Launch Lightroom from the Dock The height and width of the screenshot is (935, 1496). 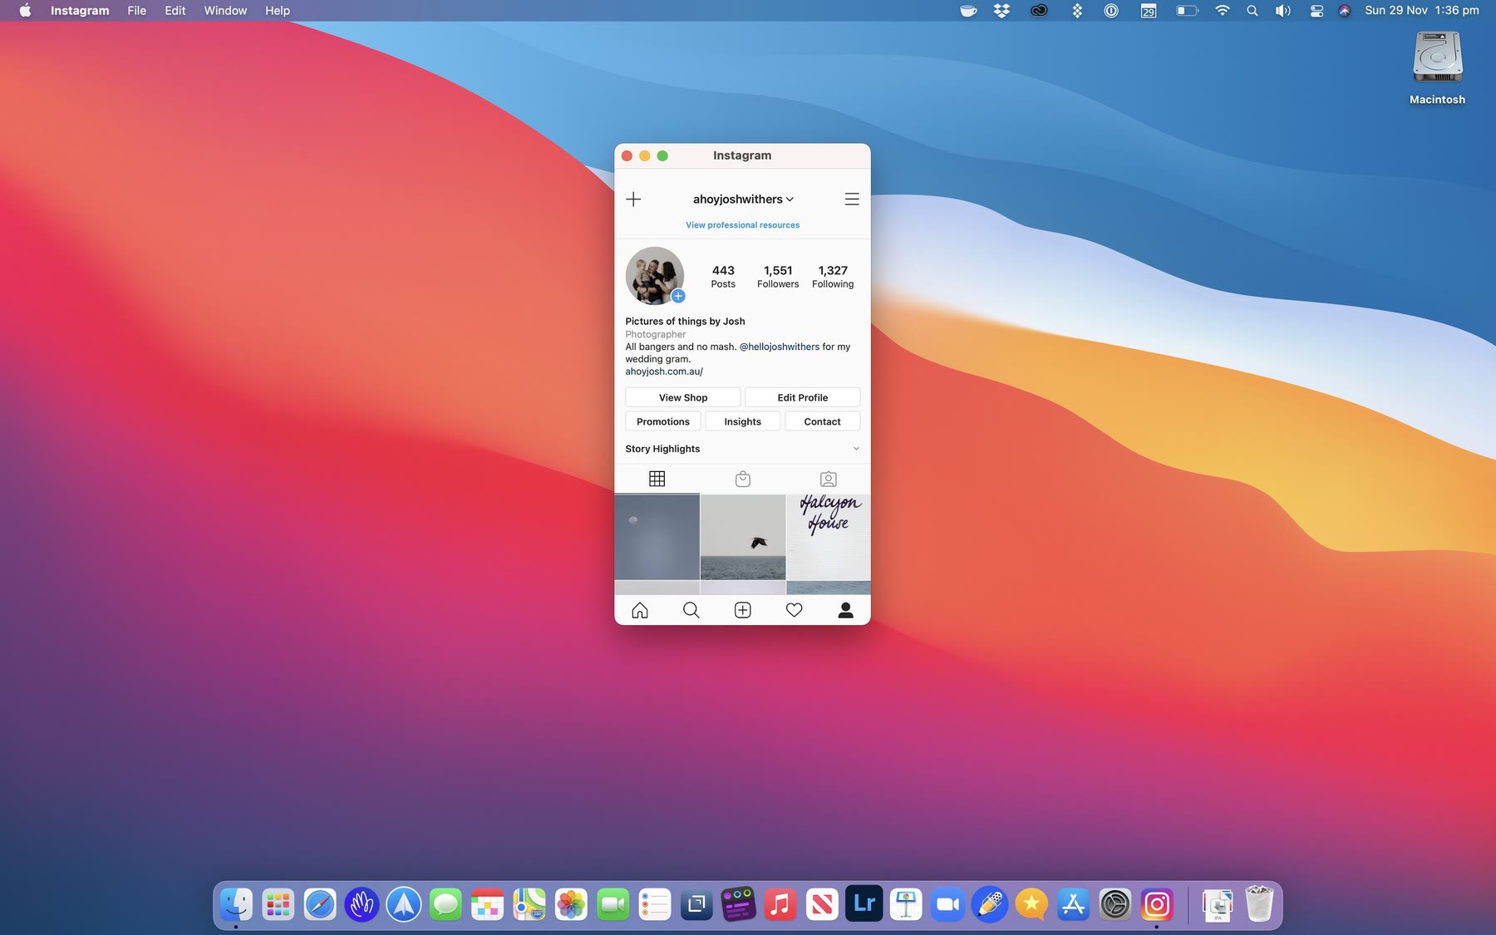[864, 904]
